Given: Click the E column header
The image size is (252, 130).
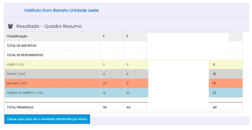Looking at the screenshot, I should click(127, 36).
